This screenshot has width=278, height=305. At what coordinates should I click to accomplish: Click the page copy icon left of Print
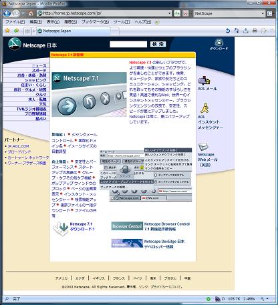(237, 31)
